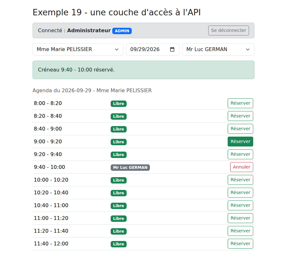Click the Se déconnecter button
Viewport: 287px width, 263px height.
click(228, 30)
